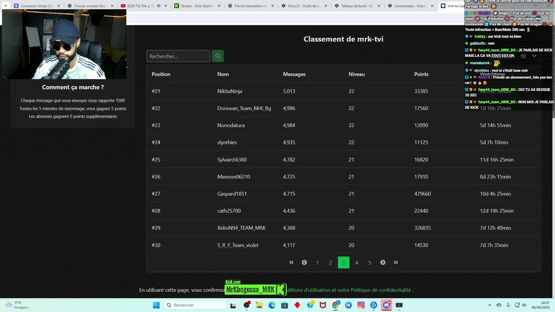Image resolution: width=555 pixels, height=312 pixels.
Task: Go to previous page arrow icon
Action: point(304,263)
